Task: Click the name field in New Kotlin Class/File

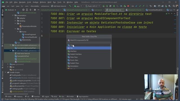Action: (x=89, y=40)
